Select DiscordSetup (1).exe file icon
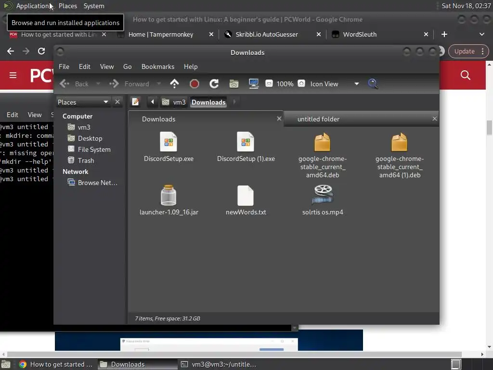493x370 pixels. pyautogui.click(x=246, y=142)
